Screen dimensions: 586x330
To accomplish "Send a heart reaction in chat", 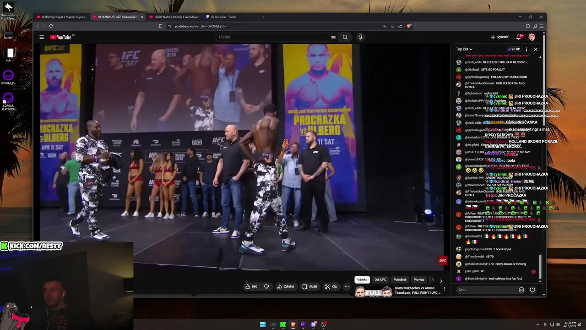I will (532, 290).
